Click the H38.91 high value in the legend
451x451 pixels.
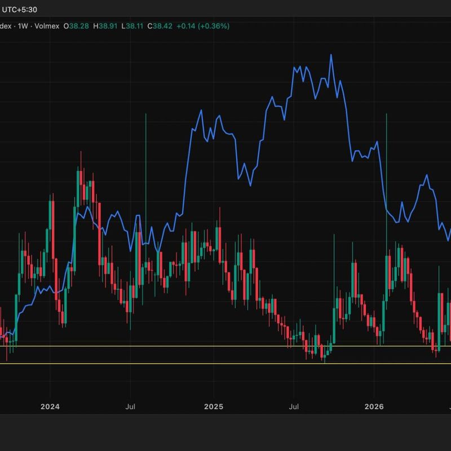[x=105, y=26]
